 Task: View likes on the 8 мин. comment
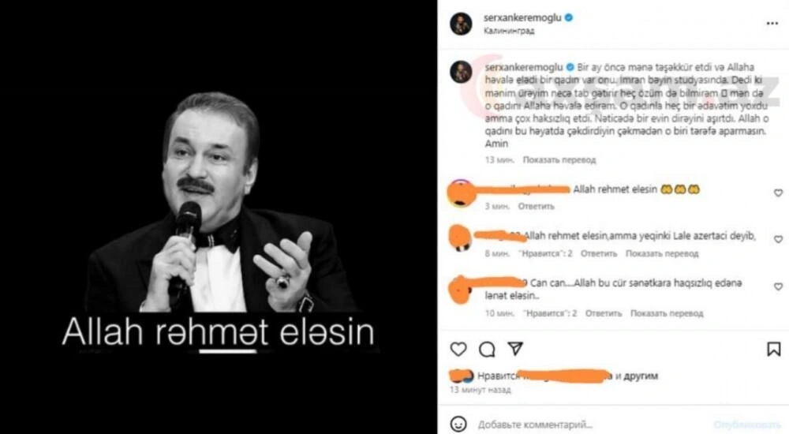pyautogui.click(x=545, y=254)
